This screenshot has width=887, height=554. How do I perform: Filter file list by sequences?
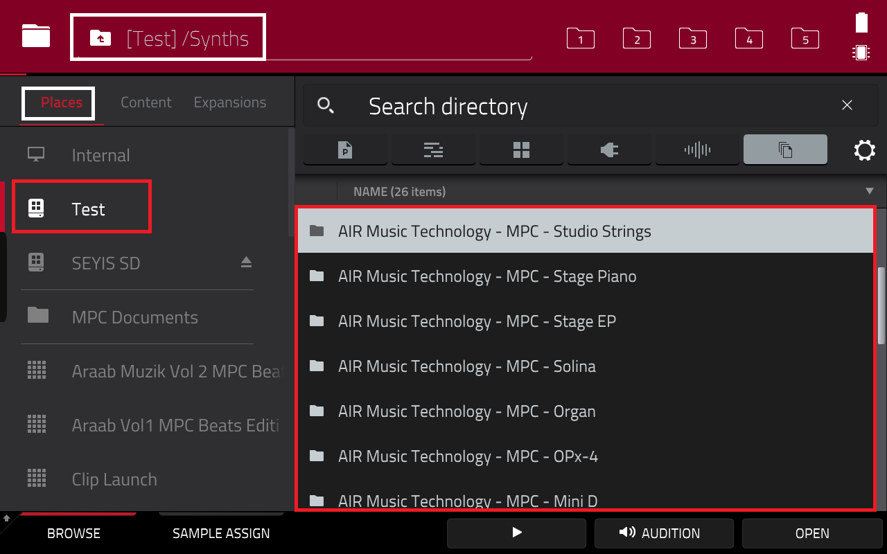click(433, 150)
